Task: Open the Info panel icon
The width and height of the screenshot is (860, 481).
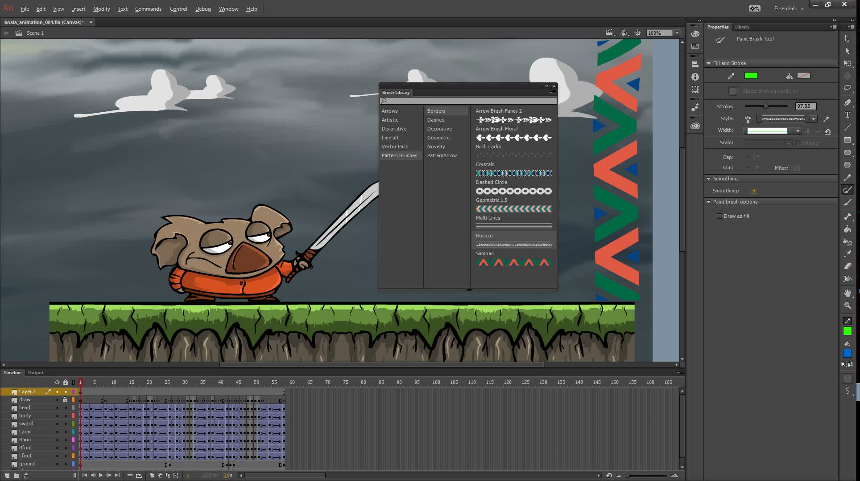Action: [x=695, y=77]
